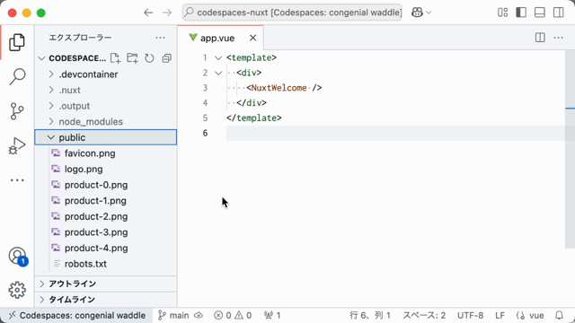575x323 pixels.
Task: Fold the template block on line 1
Action: point(218,57)
